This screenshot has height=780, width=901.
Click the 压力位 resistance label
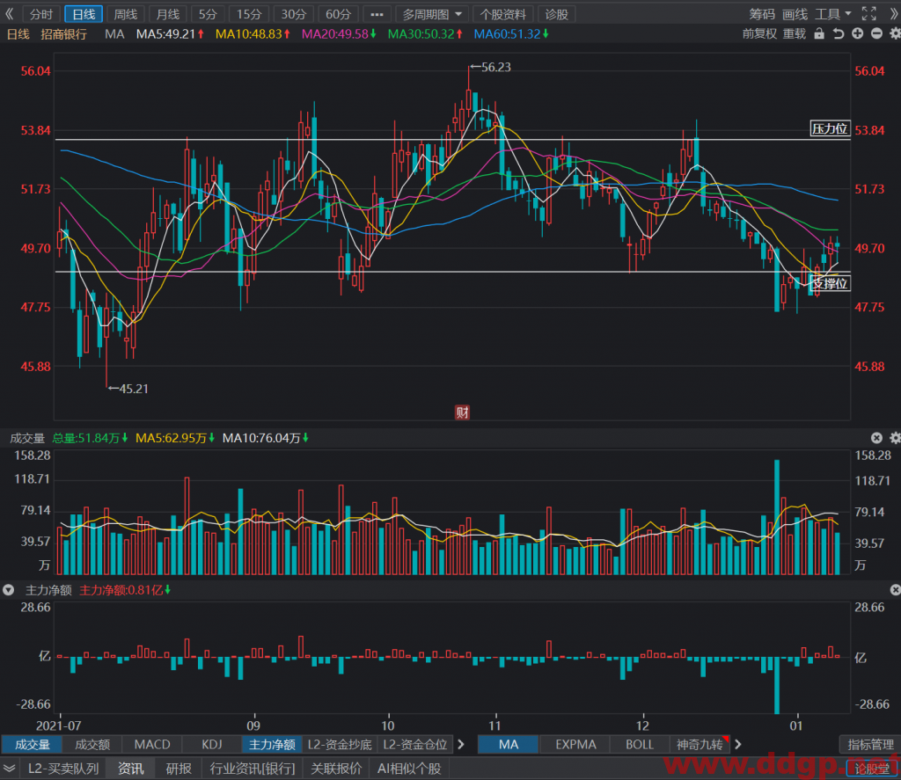(829, 128)
